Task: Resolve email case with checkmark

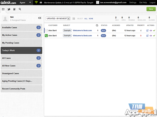Action: 154,30
